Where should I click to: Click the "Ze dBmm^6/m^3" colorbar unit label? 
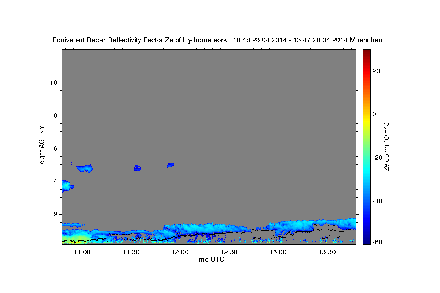(386, 146)
